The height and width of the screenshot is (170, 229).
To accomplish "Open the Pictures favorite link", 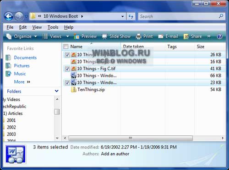I will (22, 66).
